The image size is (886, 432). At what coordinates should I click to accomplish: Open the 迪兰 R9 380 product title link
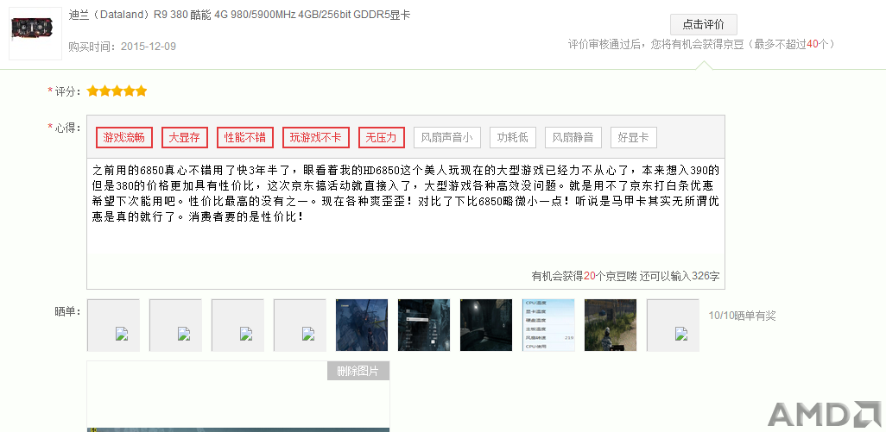(239, 16)
